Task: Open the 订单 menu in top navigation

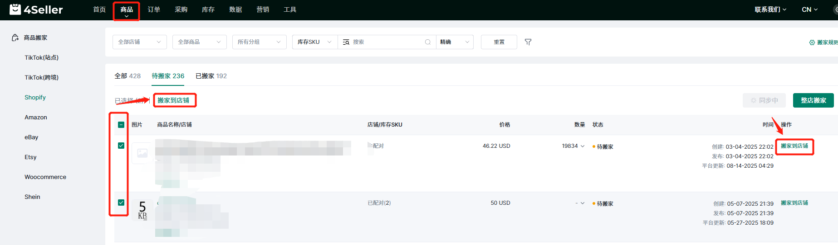Action: tap(154, 9)
